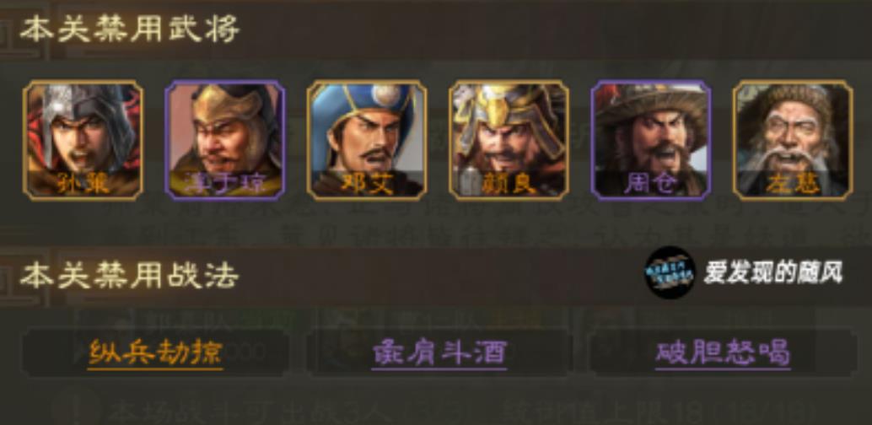The height and width of the screenshot is (425, 872).
Task: Tap the 颜良 name caption
Action: pyautogui.click(x=509, y=183)
